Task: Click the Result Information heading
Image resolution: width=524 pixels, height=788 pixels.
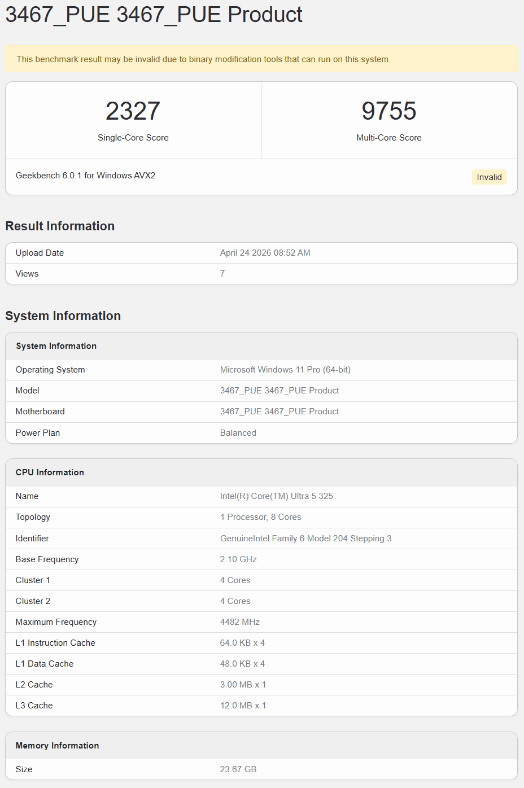Action: [x=60, y=226]
